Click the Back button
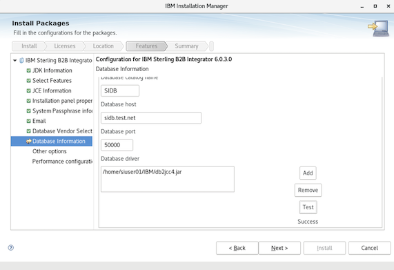Screen dimensions: 394x270 point(237,248)
